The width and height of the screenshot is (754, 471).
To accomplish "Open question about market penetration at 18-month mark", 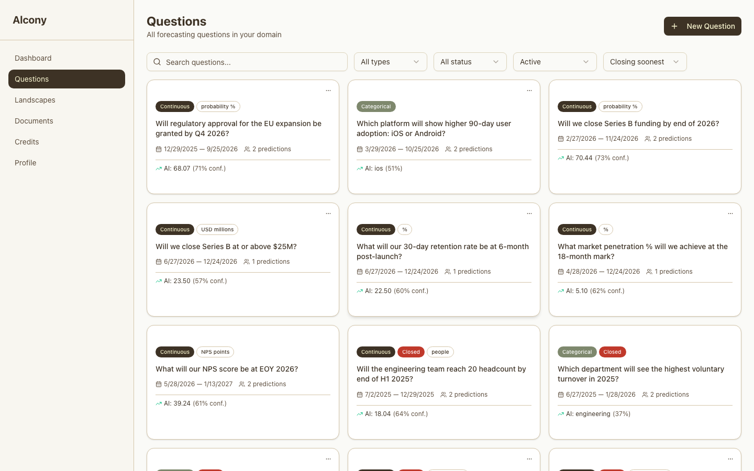I will pyautogui.click(x=642, y=252).
